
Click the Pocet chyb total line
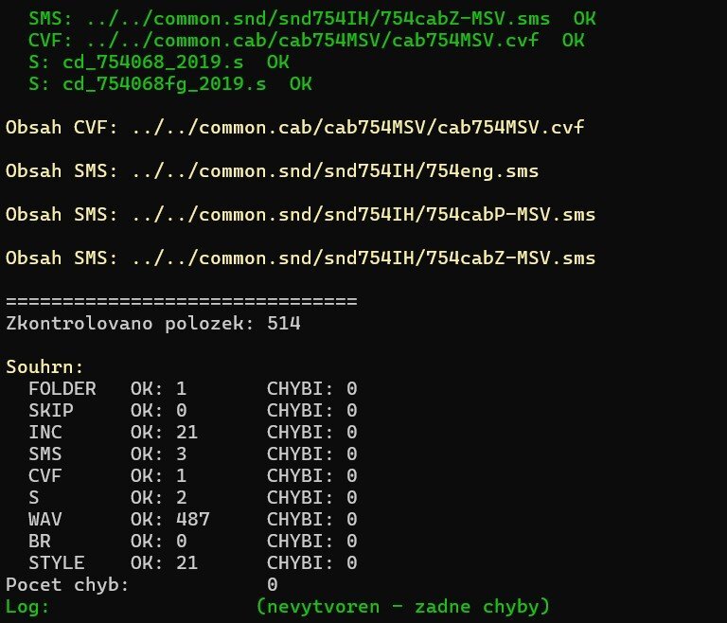pyautogui.click(x=142, y=584)
